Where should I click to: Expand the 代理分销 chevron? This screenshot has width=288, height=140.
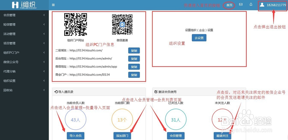click(44, 71)
